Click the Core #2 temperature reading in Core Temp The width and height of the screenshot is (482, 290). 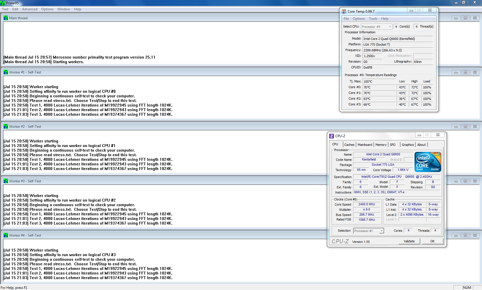[379, 99]
